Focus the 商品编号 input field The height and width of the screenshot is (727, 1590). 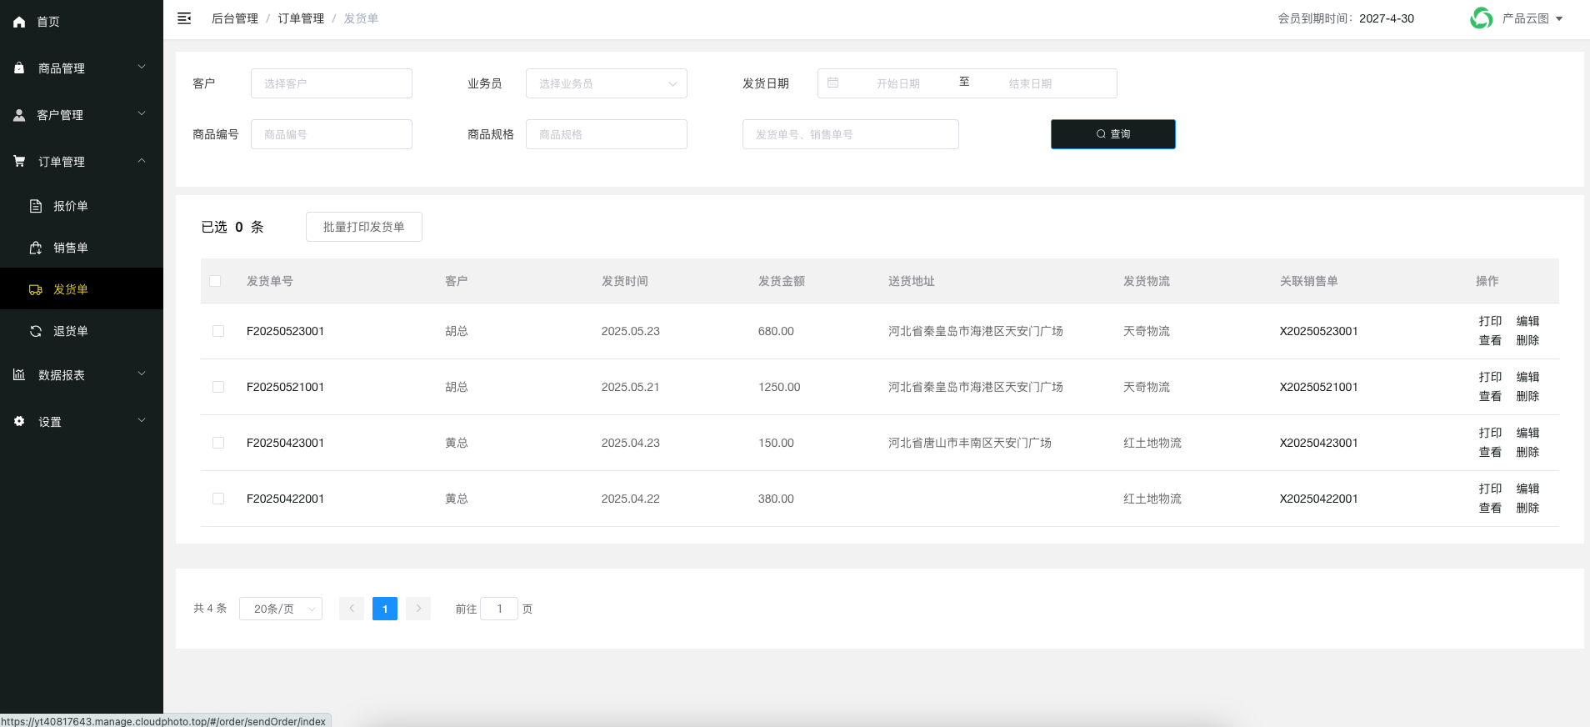tap(332, 134)
